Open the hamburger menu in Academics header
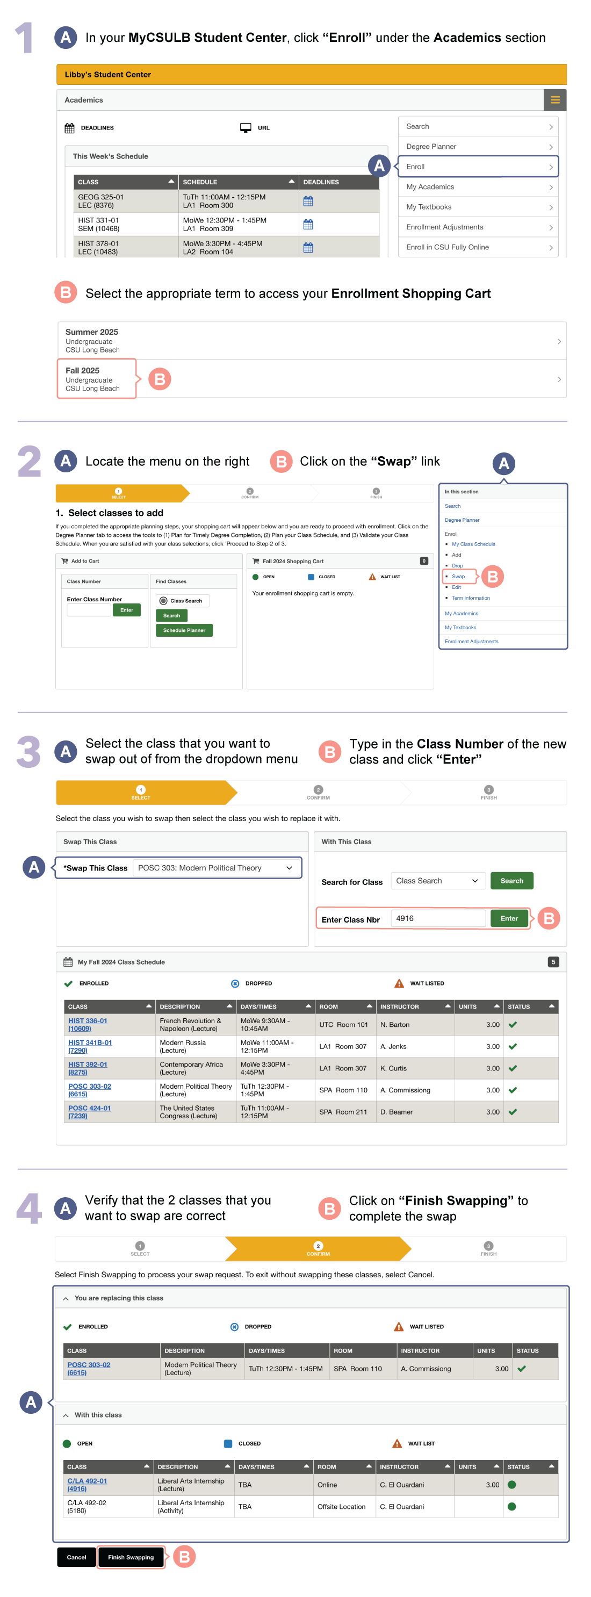Screen dimensions: 591x1597 (x=554, y=100)
